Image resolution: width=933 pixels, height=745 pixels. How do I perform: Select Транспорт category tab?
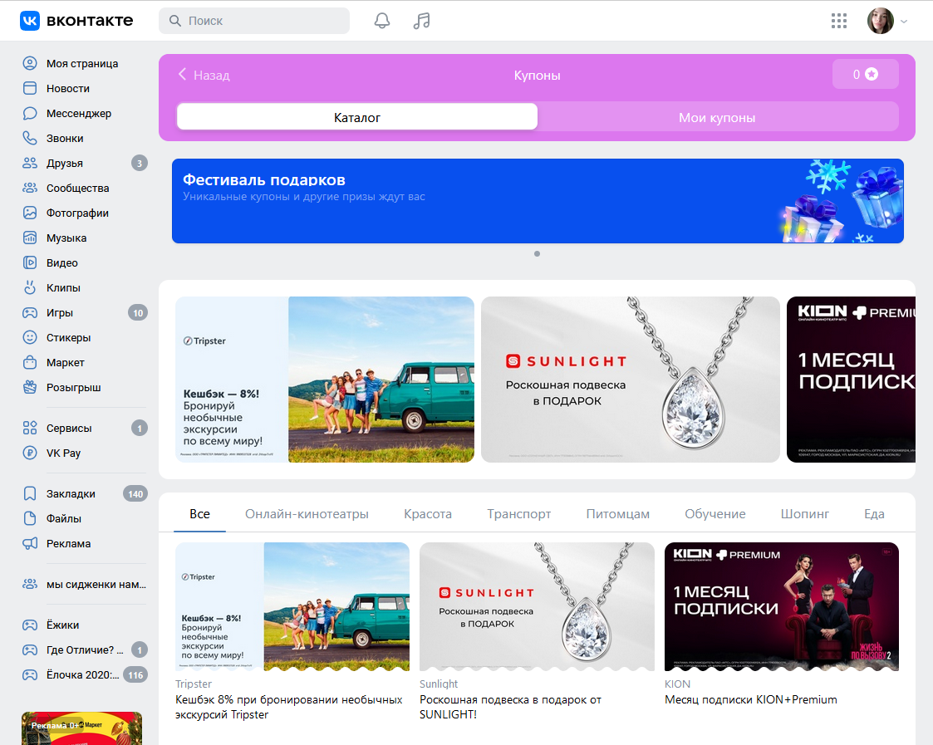[519, 514]
